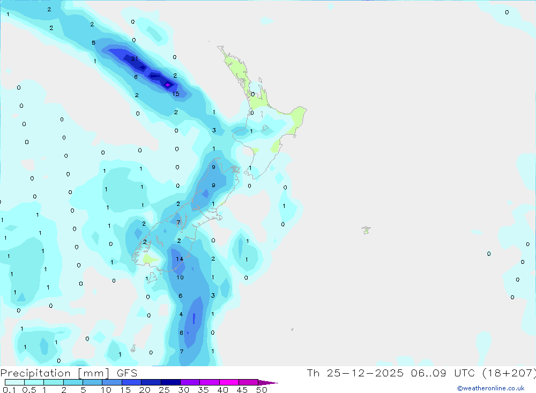
Task: Click the "14" precipitation value on the map
Action: [180, 259]
